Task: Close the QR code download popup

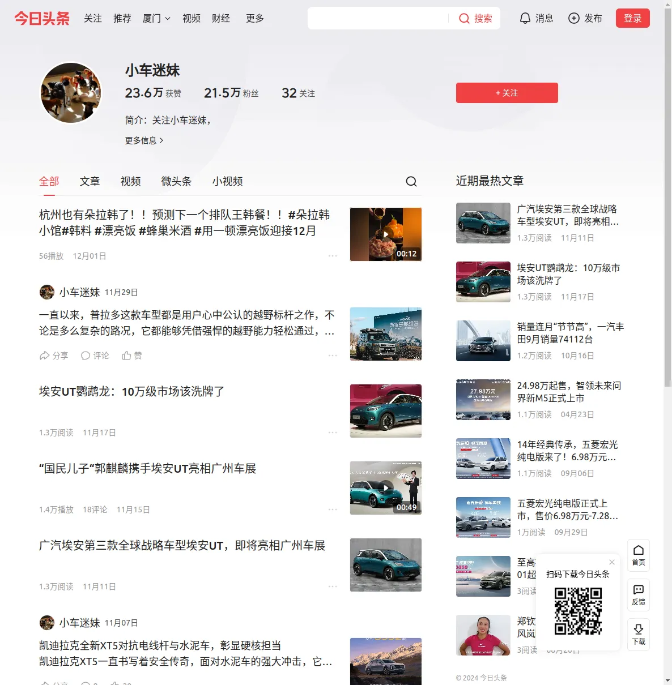Action: click(x=612, y=562)
